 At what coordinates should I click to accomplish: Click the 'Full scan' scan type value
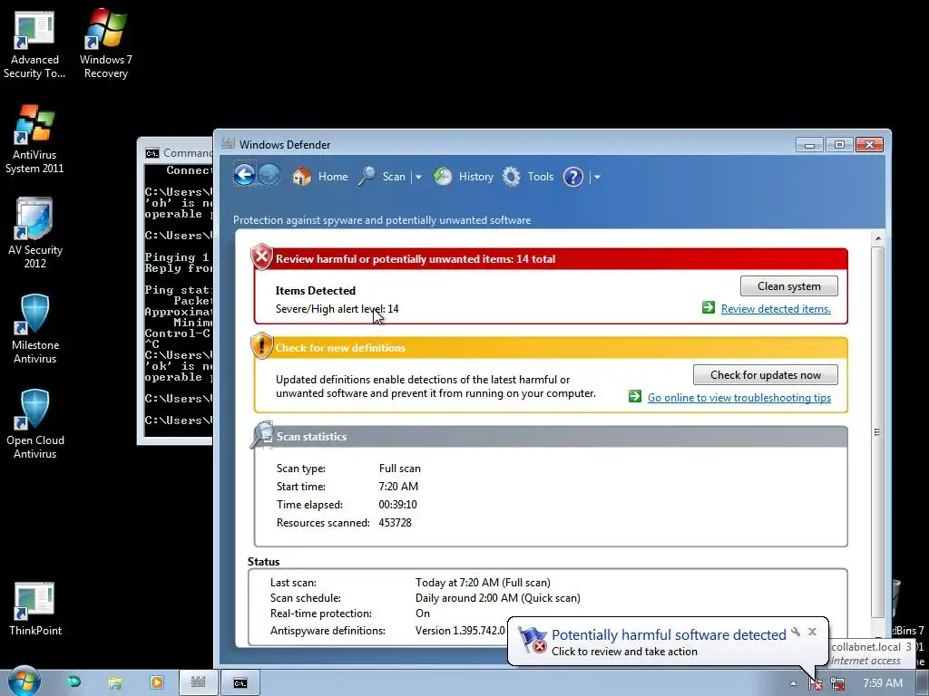tap(400, 469)
